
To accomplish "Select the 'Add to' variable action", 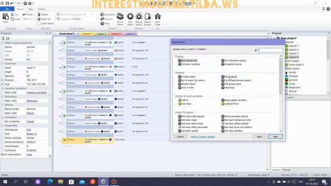I will 183,100.
